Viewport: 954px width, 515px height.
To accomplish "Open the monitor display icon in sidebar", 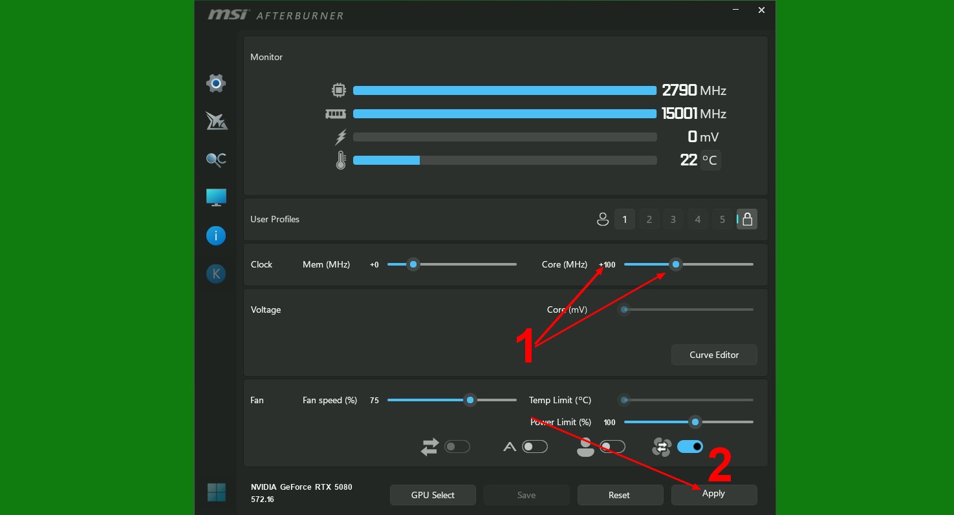I will 216,197.
